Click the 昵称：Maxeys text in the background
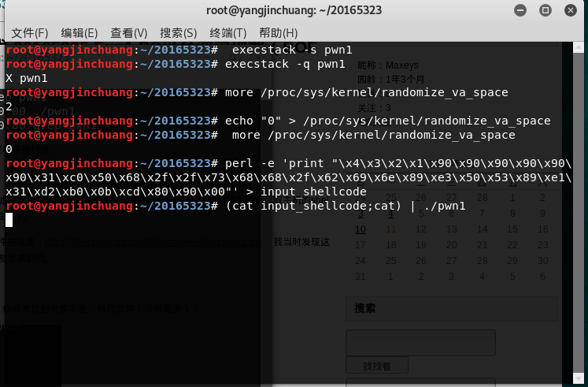Screen dimensions: 588x387 pos(388,65)
